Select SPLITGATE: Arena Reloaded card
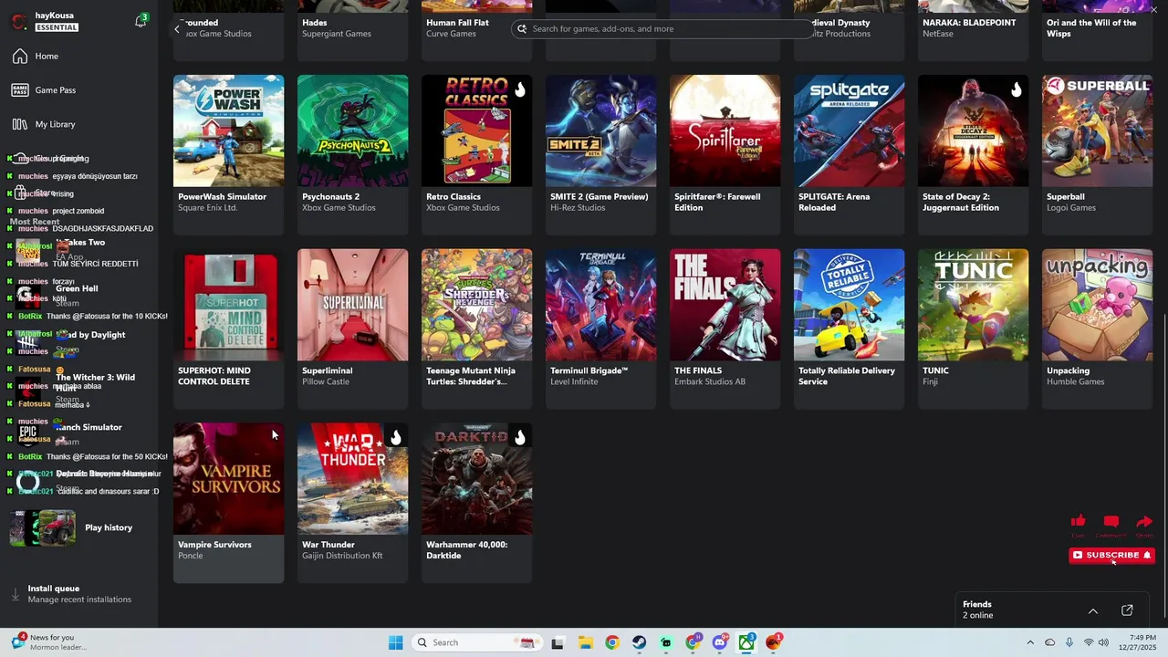 click(x=849, y=155)
